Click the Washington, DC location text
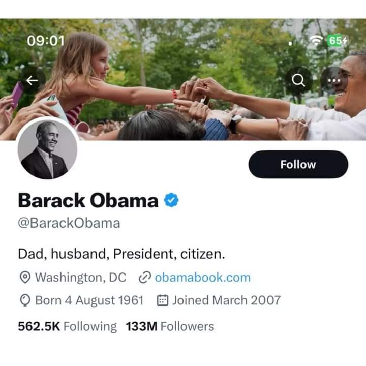This screenshot has width=366, height=366. click(x=80, y=278)
